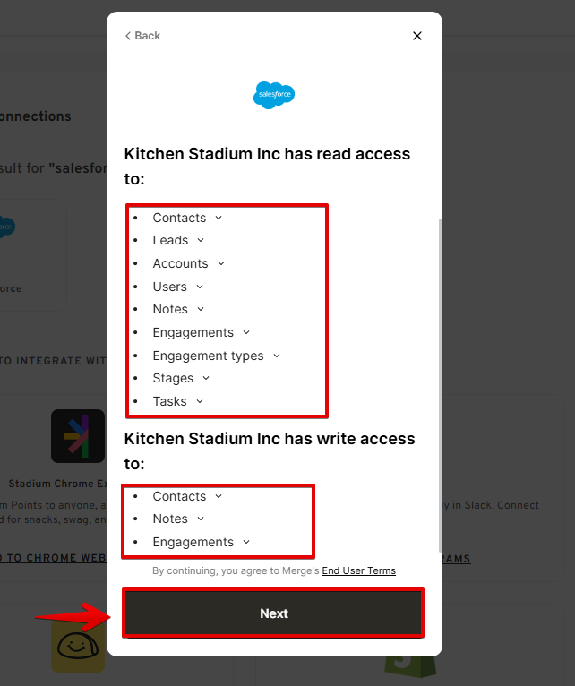Expand Engagements under read access
The image size is (575, 686).
click(x=246, y=332)
